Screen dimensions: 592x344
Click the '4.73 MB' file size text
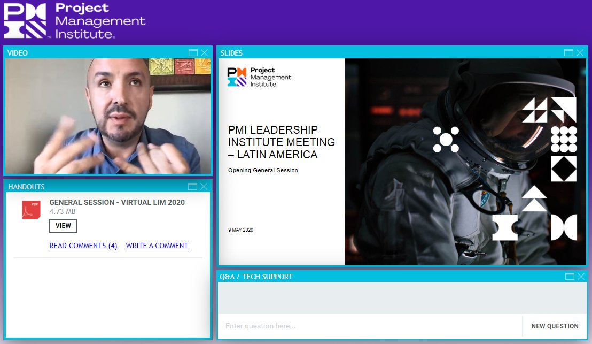tap(63, 212)
